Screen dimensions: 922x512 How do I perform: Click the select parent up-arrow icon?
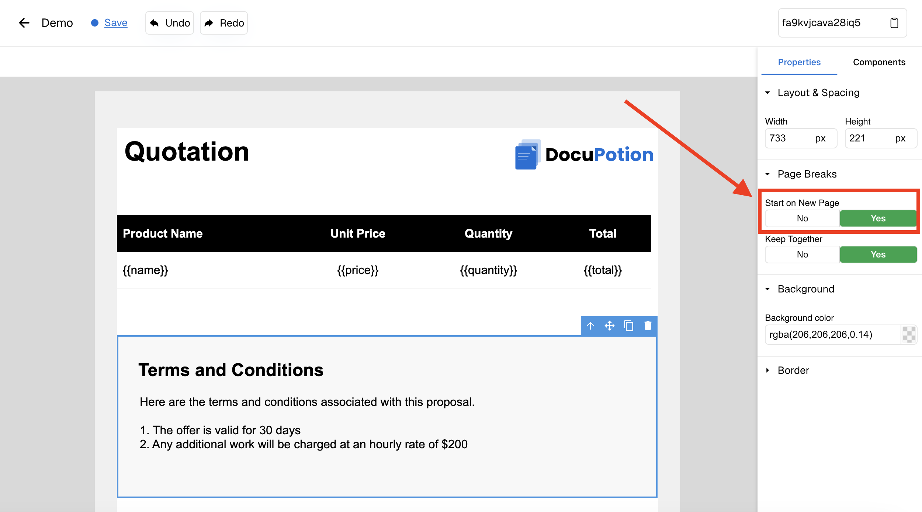point(590,326)
